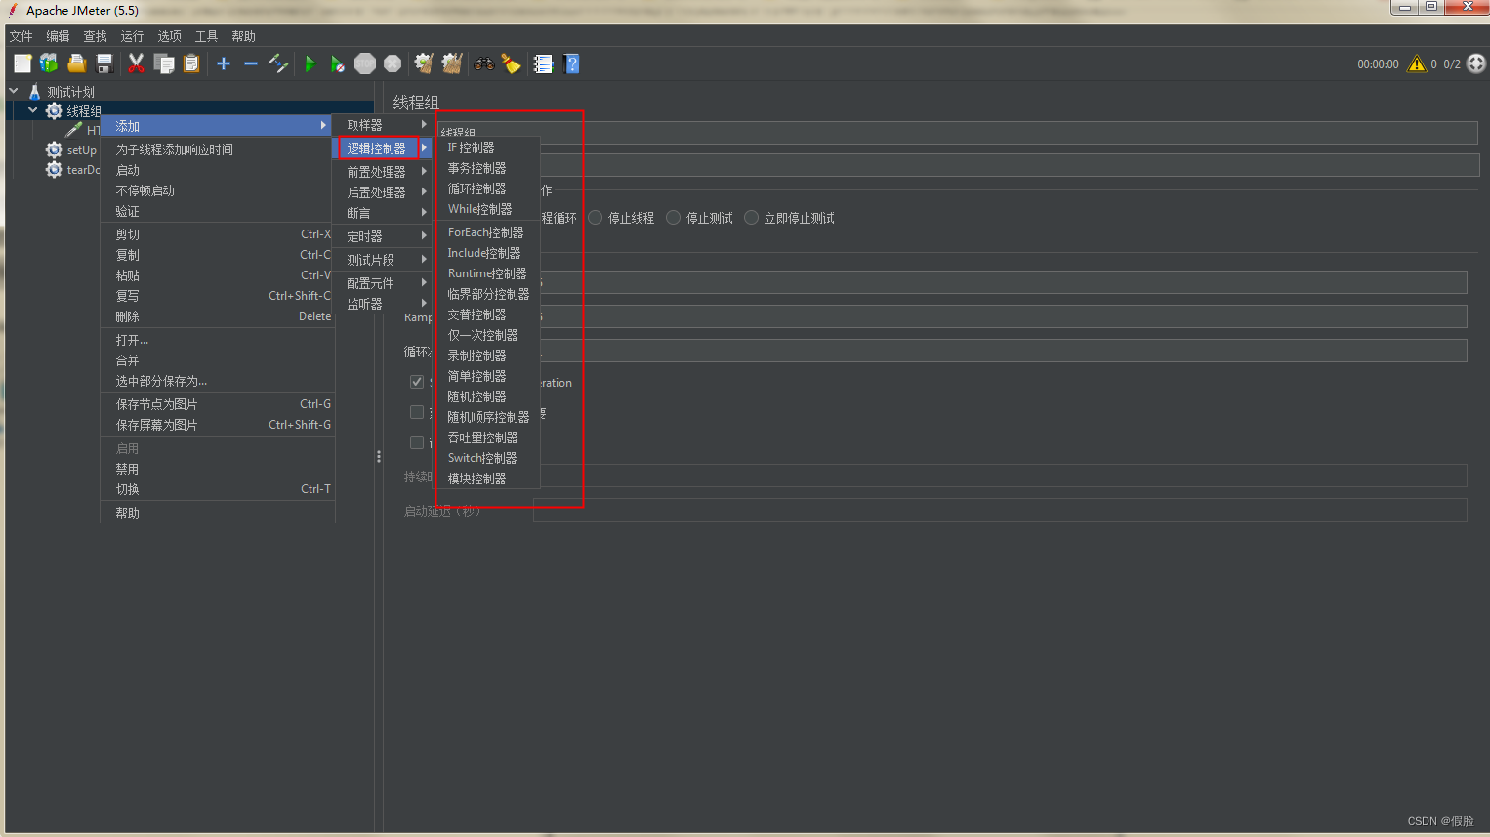1490x837 pixels.
Task: Expand the 后置处理器 submenu
Action: click(x=383, y=192)
